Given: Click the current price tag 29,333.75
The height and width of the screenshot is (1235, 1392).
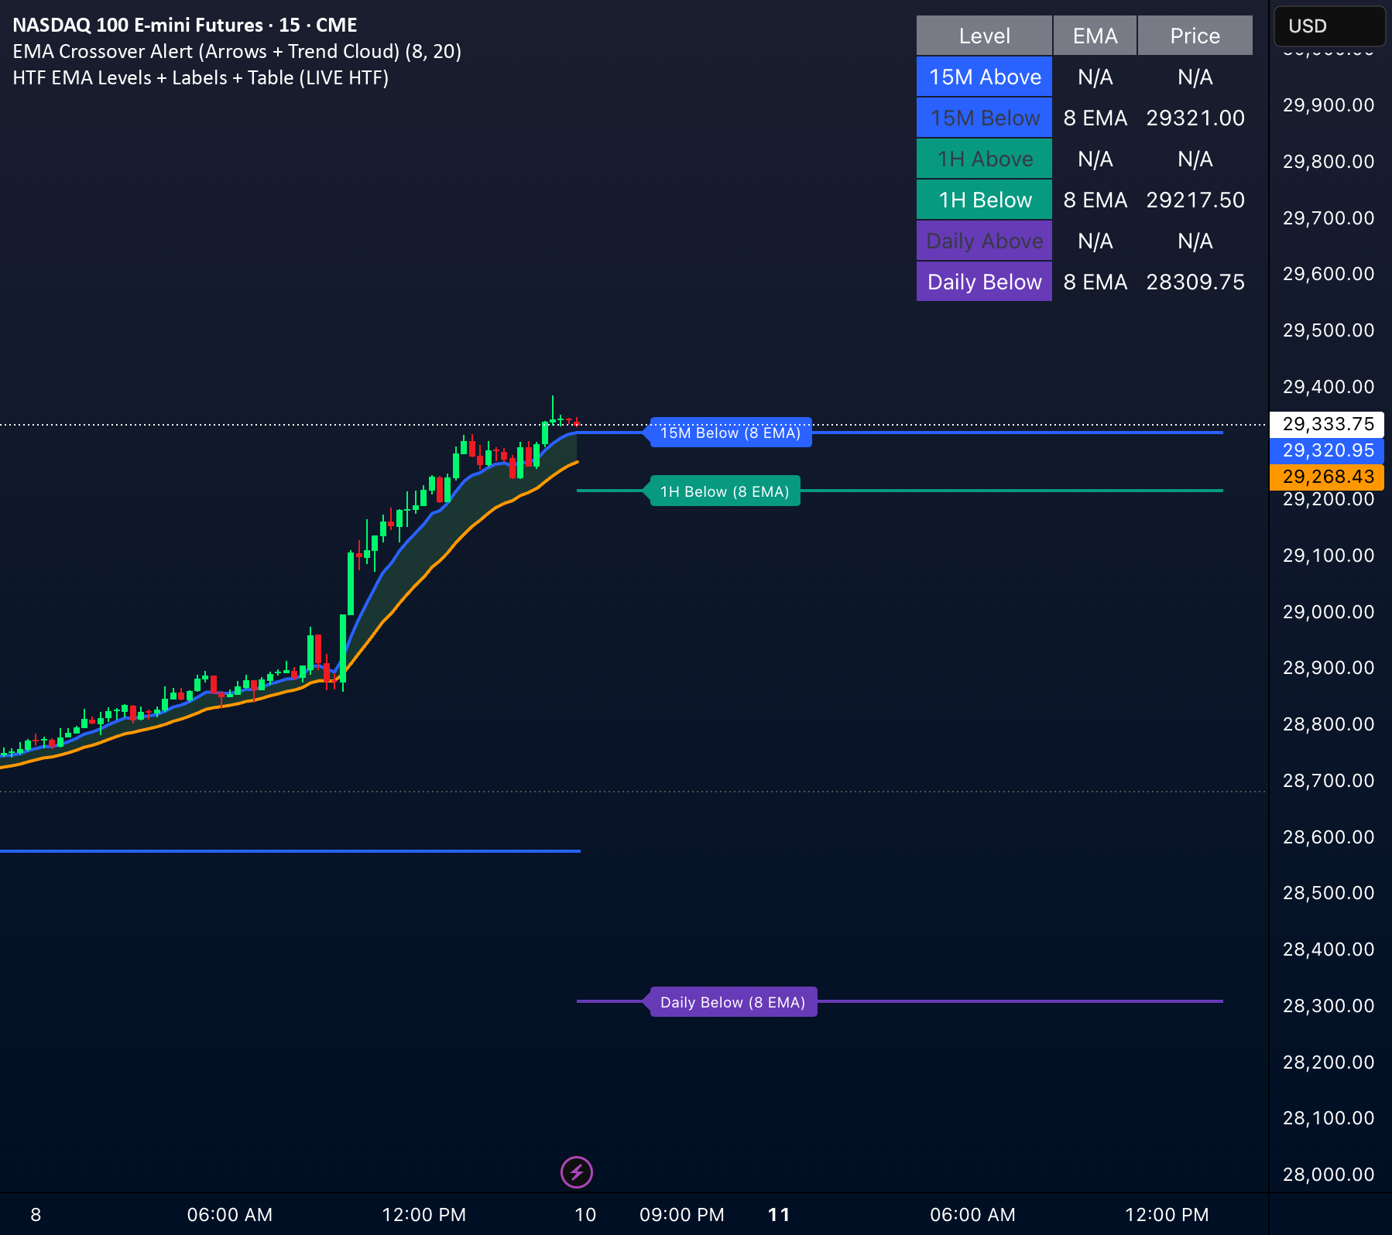Looking at the screenshot, I should coord(1328,424).
